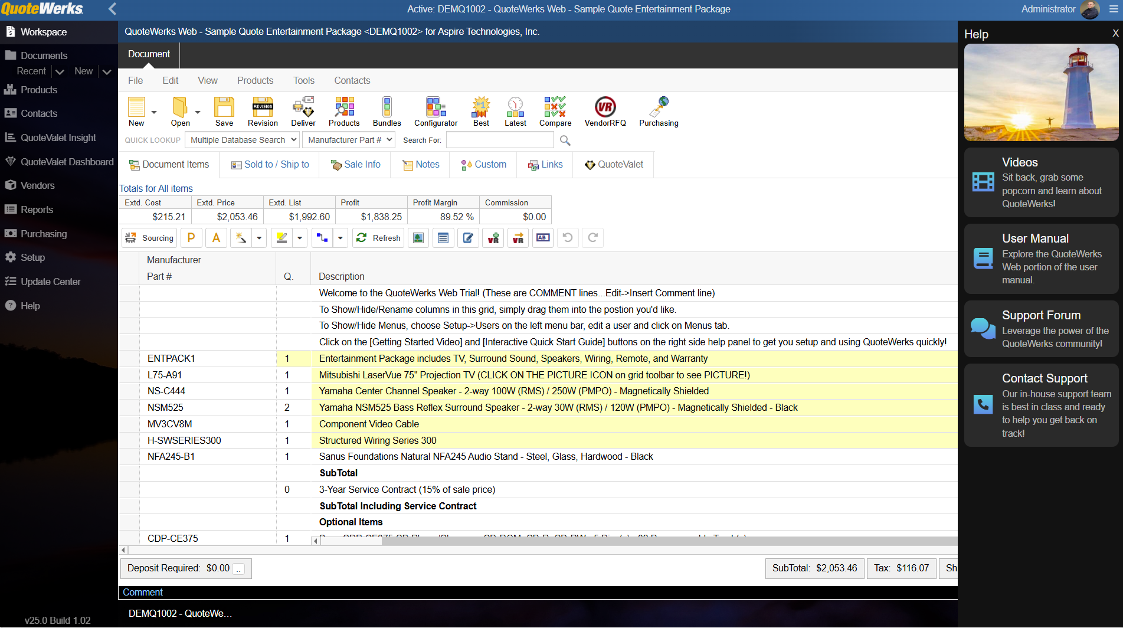Switch to the Sale Info tab
The height and width of the screenshot is (628, 1123).
click(x=355, y=165)
